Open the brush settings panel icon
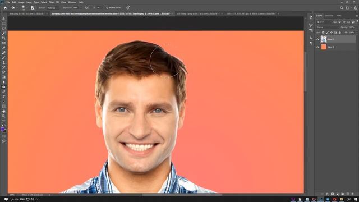 click(33, 8)
